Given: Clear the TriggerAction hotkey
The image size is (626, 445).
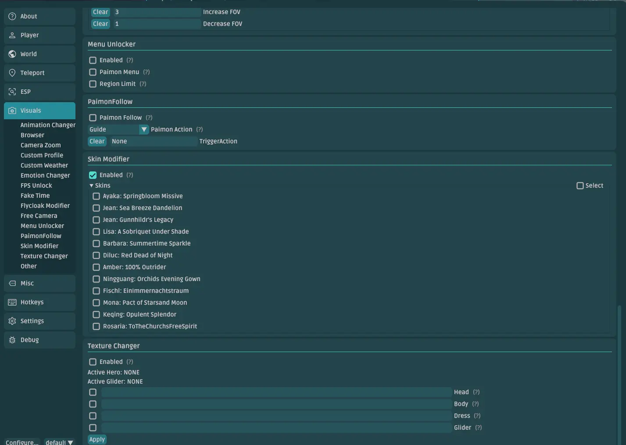Looking at the screenshot, I should [97, 141].
